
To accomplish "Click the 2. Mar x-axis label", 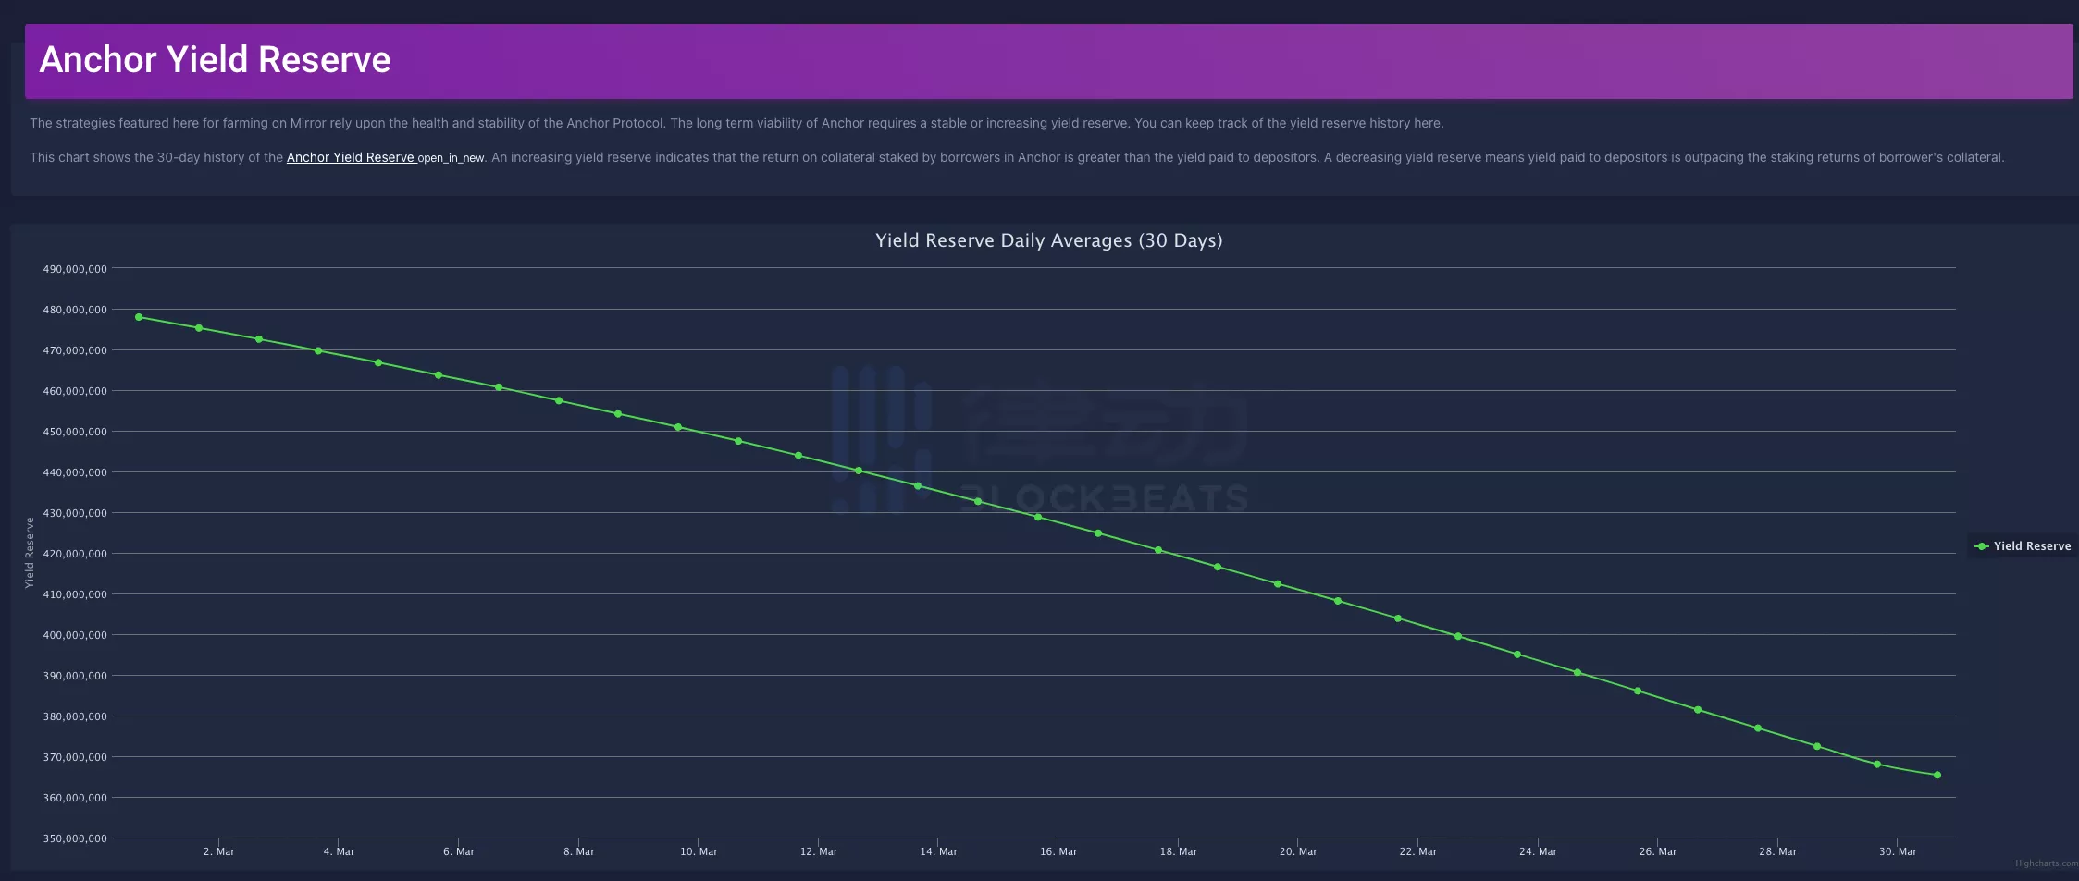I will coord(219,852).
